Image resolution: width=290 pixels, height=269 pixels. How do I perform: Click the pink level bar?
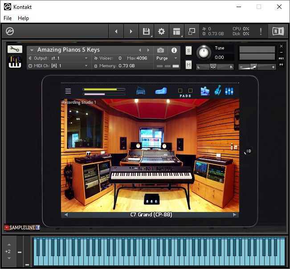point(104,94)
